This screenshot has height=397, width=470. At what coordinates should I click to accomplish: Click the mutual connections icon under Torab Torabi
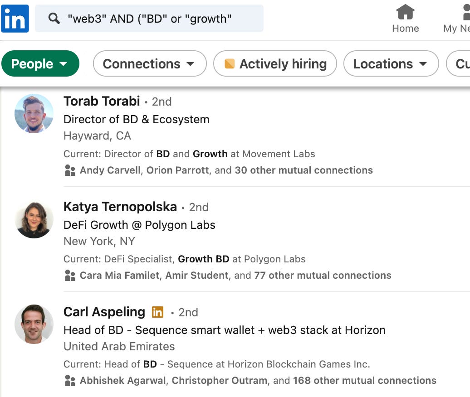70,170
